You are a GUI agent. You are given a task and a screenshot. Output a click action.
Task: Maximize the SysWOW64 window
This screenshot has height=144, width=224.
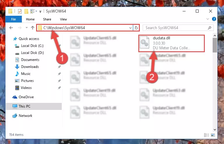[x=197, y=11]
